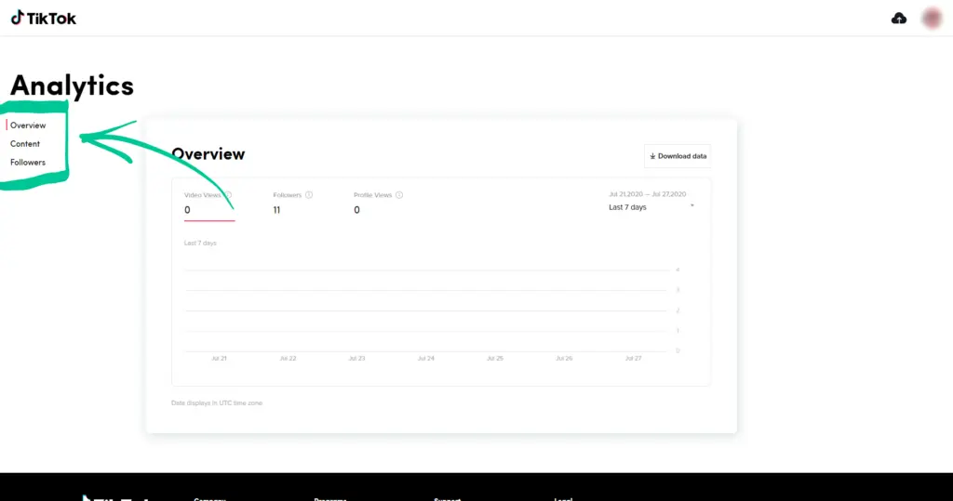Screen dimensions: 953x501
Task: Click the Jul 24 chart label
Action: 426,358
